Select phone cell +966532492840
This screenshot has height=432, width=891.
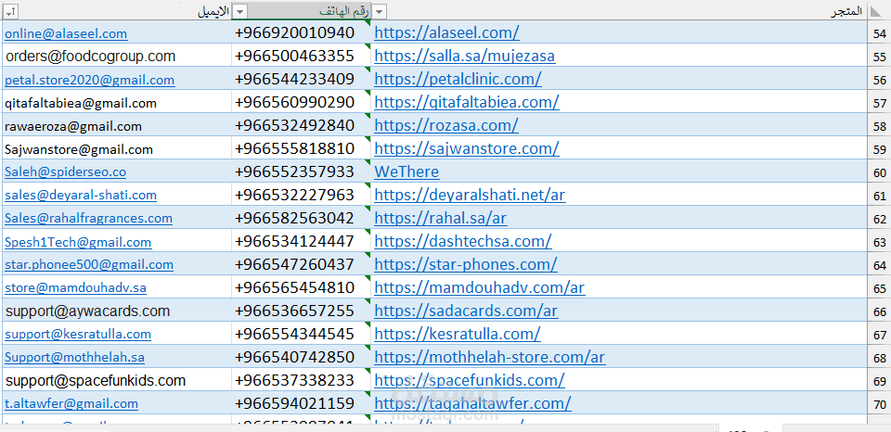pos(301,125)
